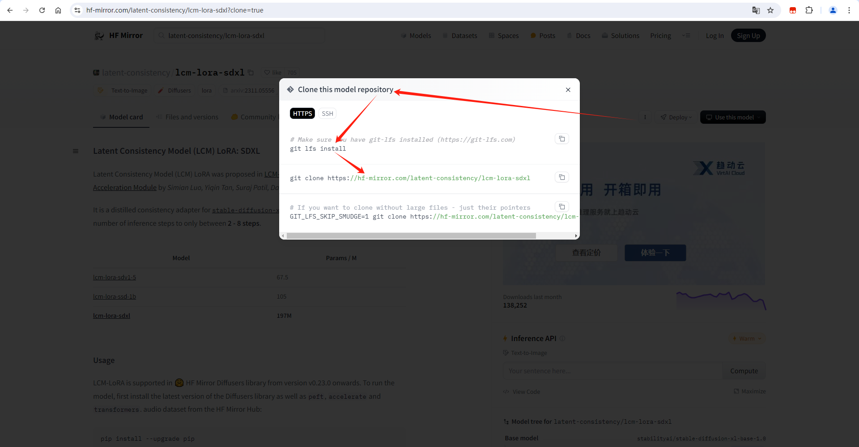
Task: Open the Posts page
Action: pyautogui.click(x=543, y=36)
